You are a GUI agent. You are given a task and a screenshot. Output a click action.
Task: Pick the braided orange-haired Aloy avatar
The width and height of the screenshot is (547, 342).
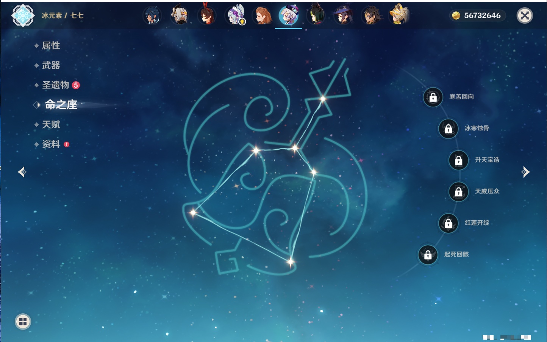(262, 15)
